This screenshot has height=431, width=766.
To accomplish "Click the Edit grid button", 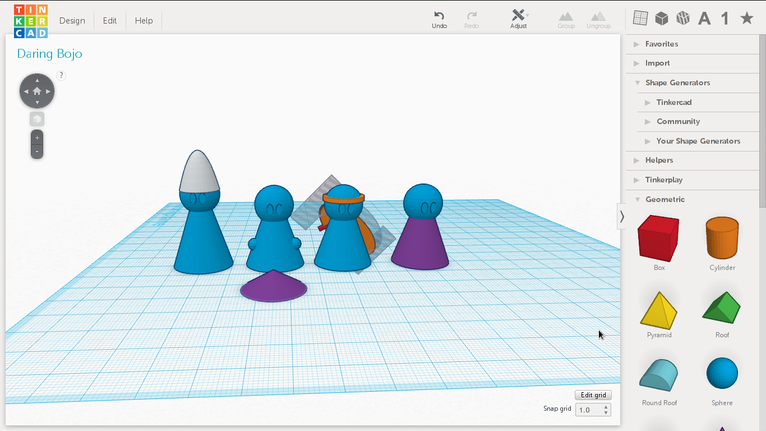I will (593, 395).
